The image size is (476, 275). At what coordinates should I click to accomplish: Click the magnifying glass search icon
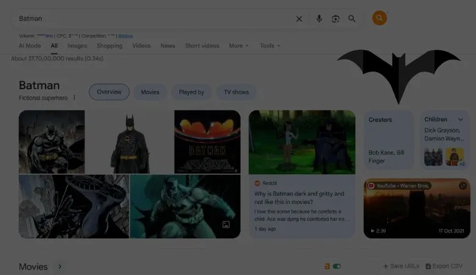(x=352, y=19)
